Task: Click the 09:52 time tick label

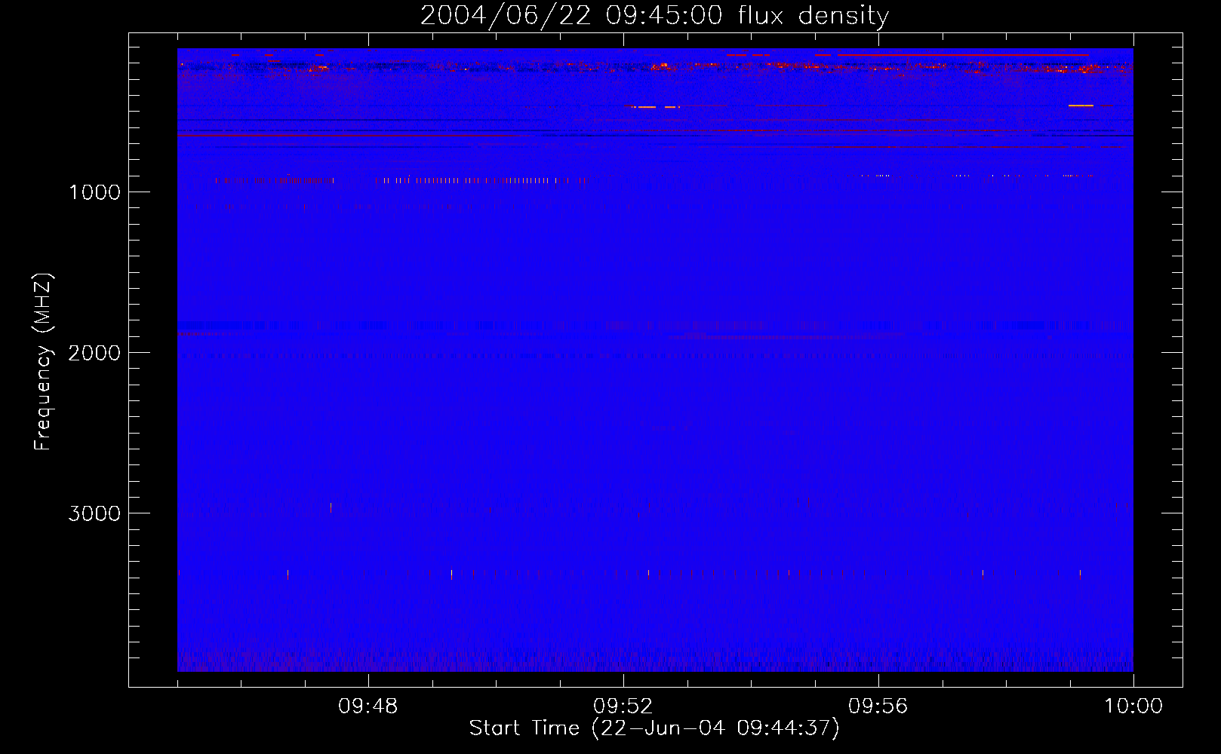Action: click(623, 706)
